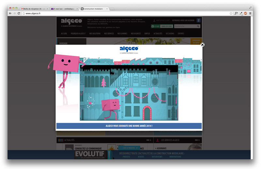Go back in browser history
Viewport: 261px width, 169px height.
[10, 13]
